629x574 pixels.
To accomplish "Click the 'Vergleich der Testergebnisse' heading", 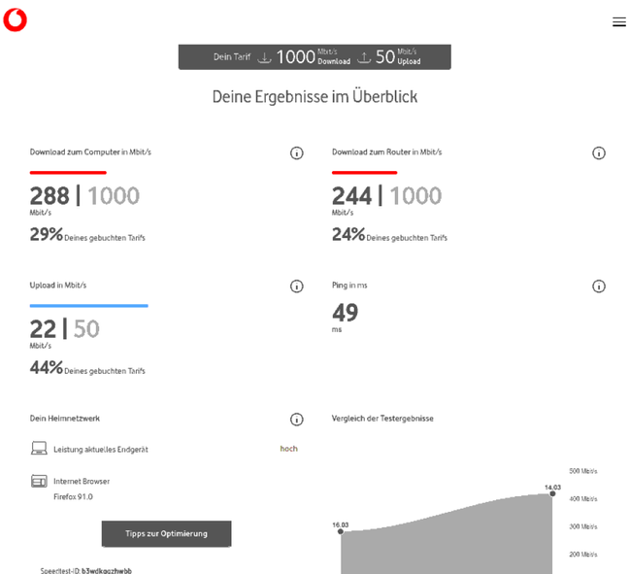I will 382,419.
